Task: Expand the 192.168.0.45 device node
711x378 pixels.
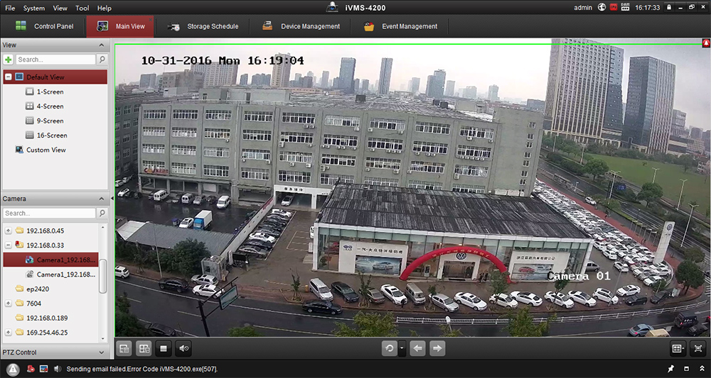Action: (x=9, y=230)
